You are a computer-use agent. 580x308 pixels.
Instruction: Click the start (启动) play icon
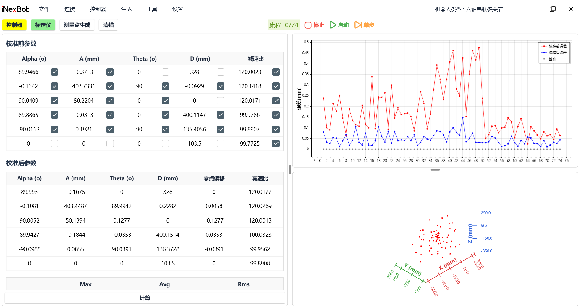(x=333, y=25)
